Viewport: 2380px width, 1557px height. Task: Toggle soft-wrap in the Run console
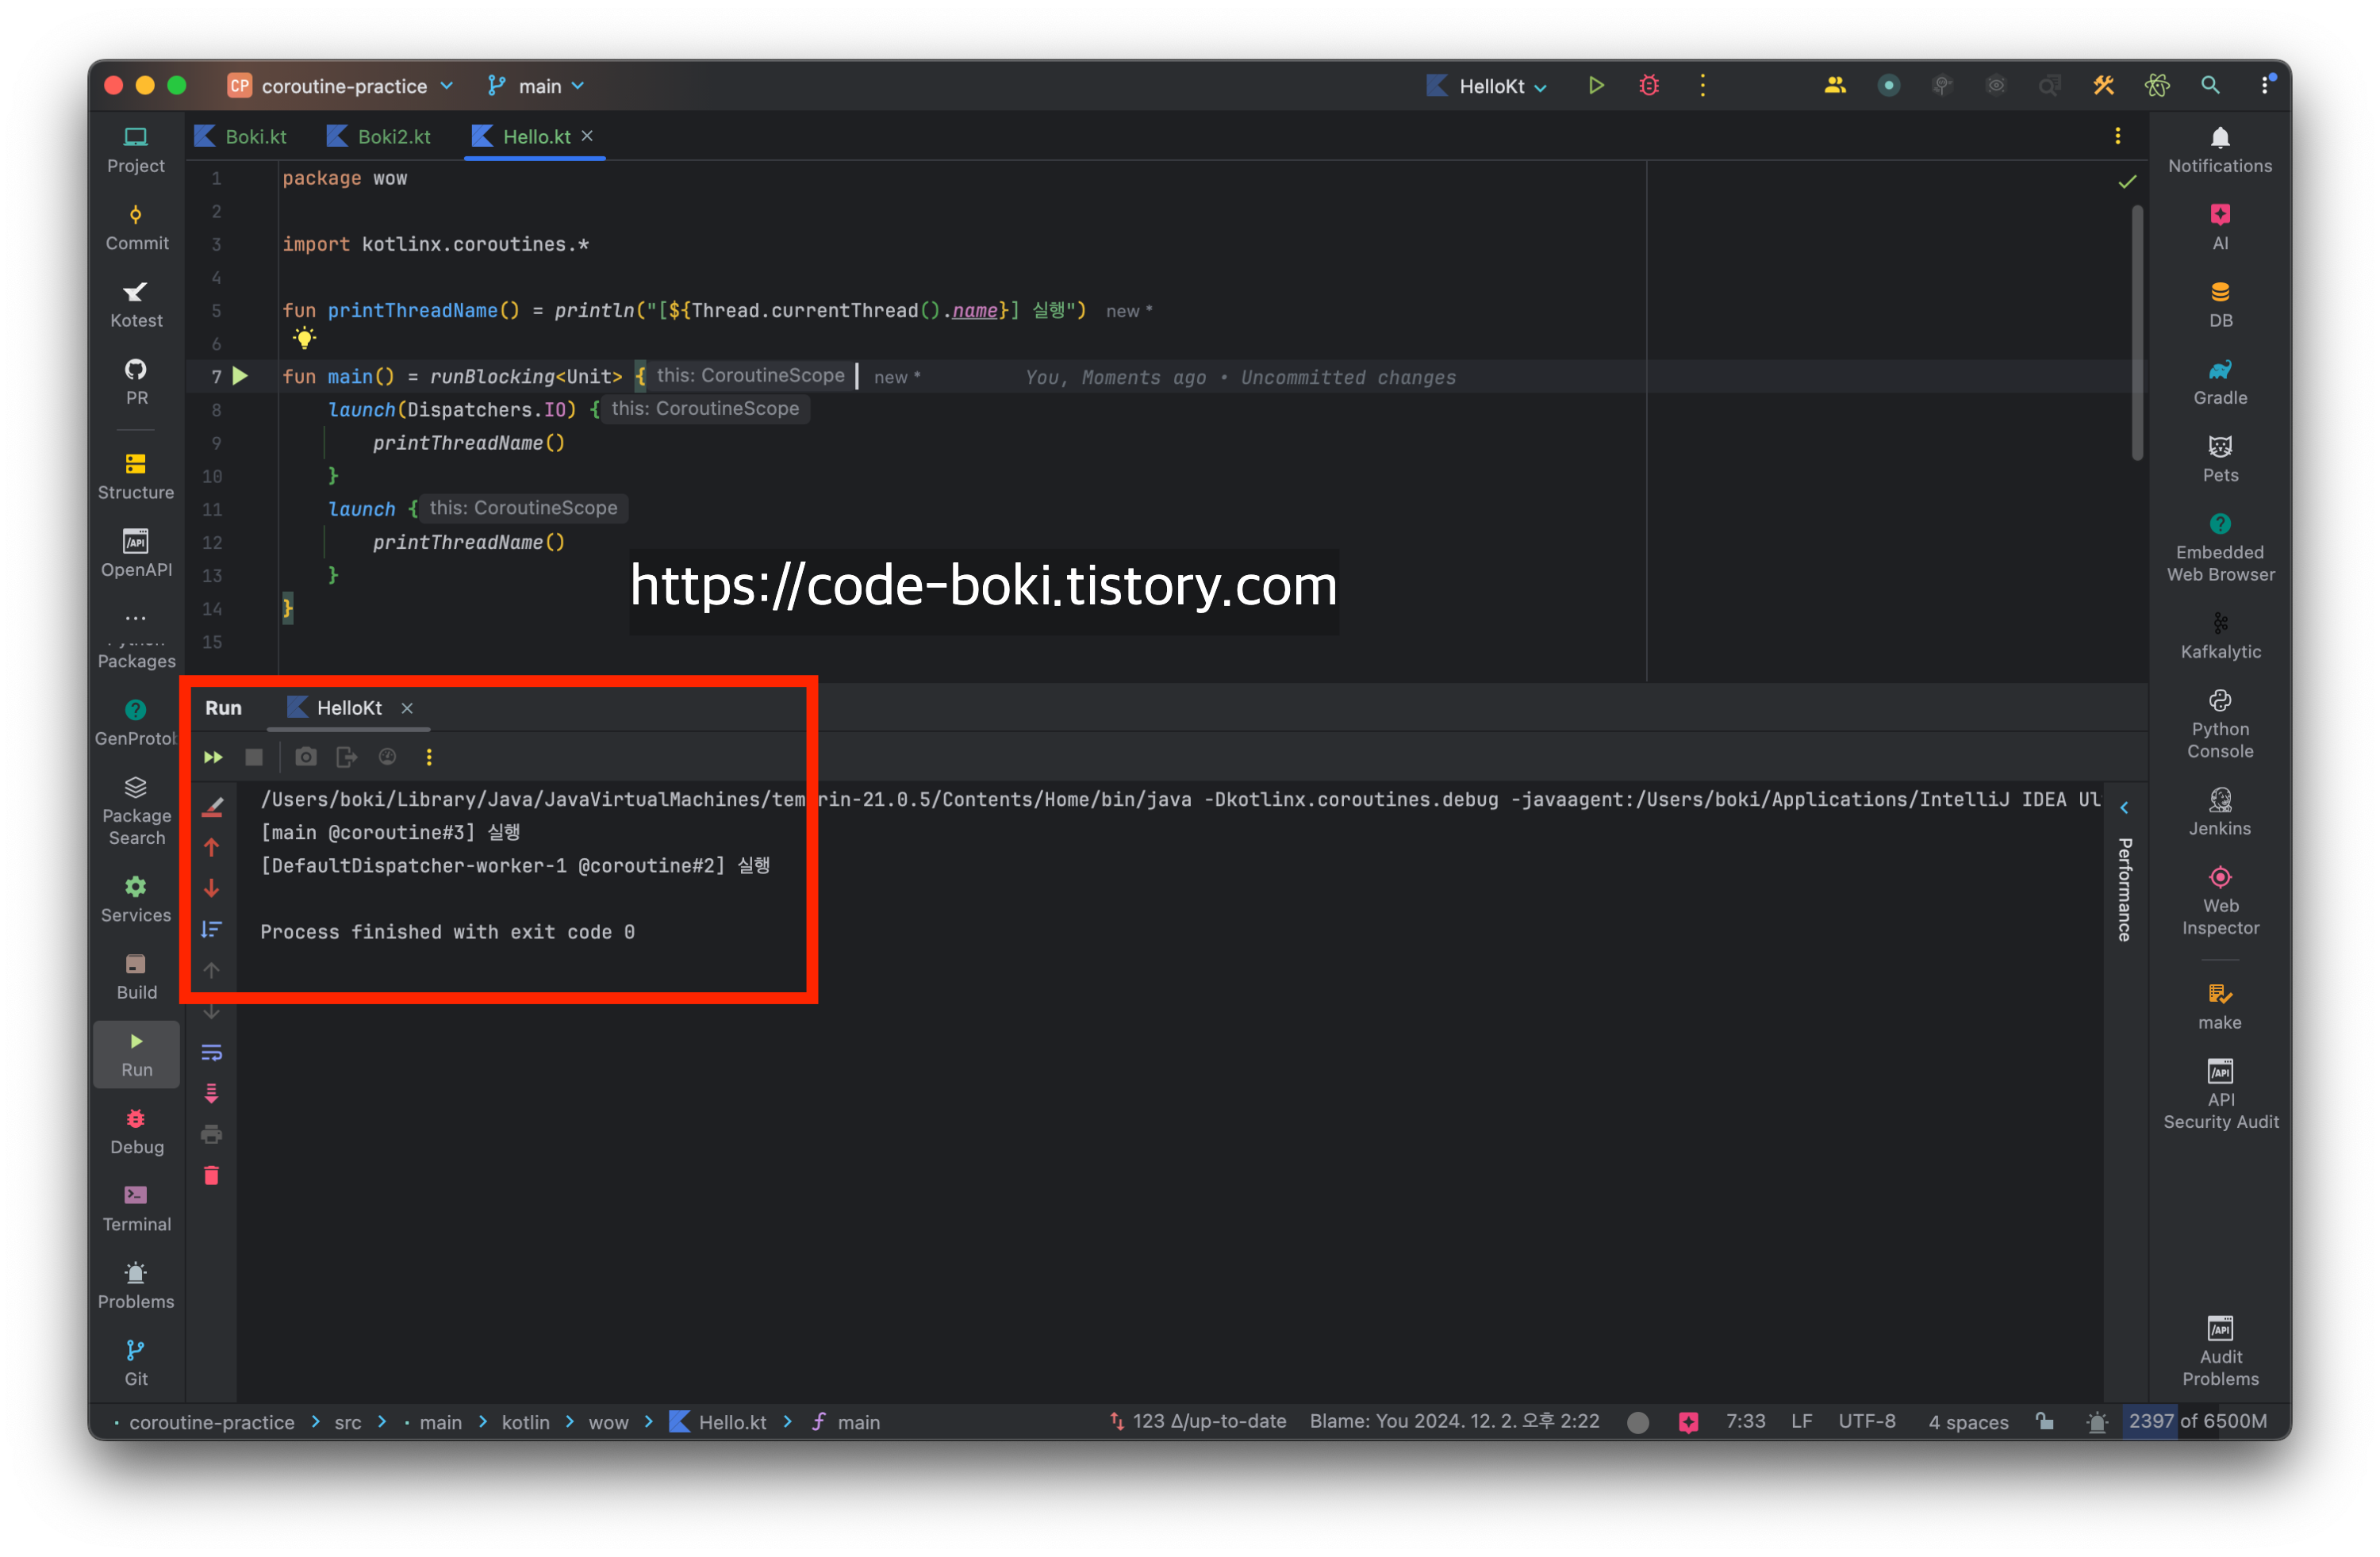211,1052
